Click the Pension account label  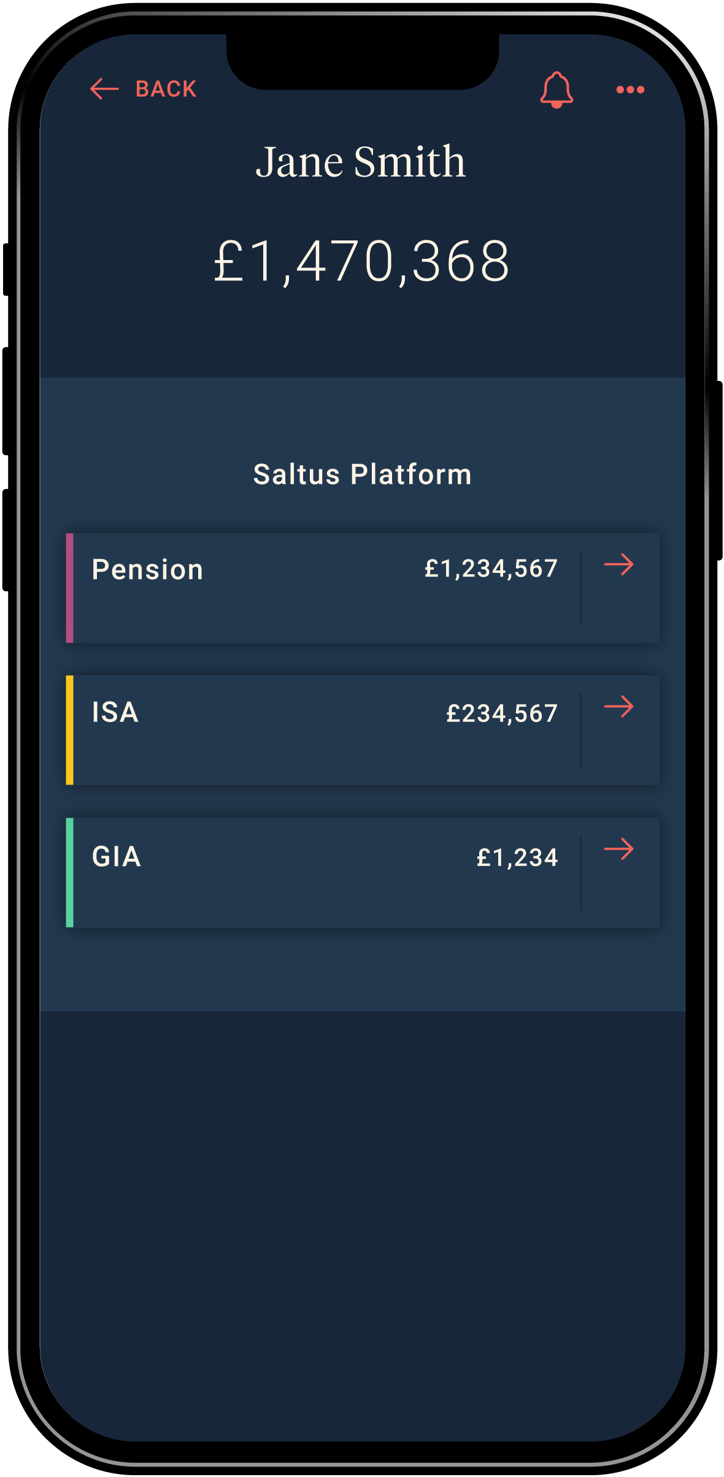click(148, 569)
